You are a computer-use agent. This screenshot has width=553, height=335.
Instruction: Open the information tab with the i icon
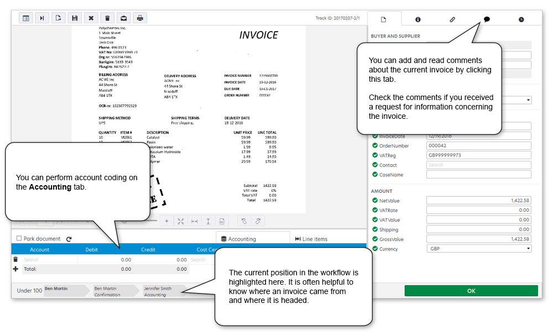[418, 19]
